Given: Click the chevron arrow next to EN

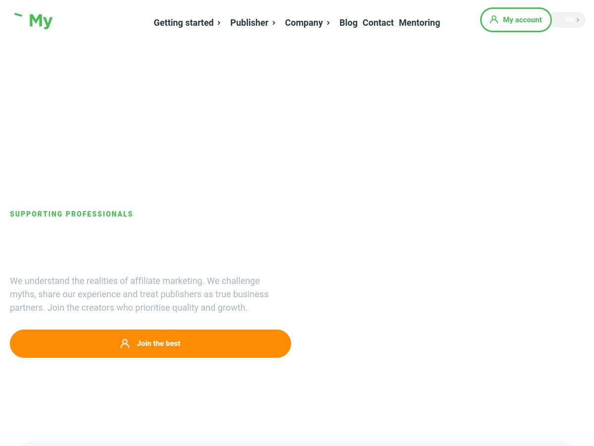Looking at the screenshot, I should (577, 20).
